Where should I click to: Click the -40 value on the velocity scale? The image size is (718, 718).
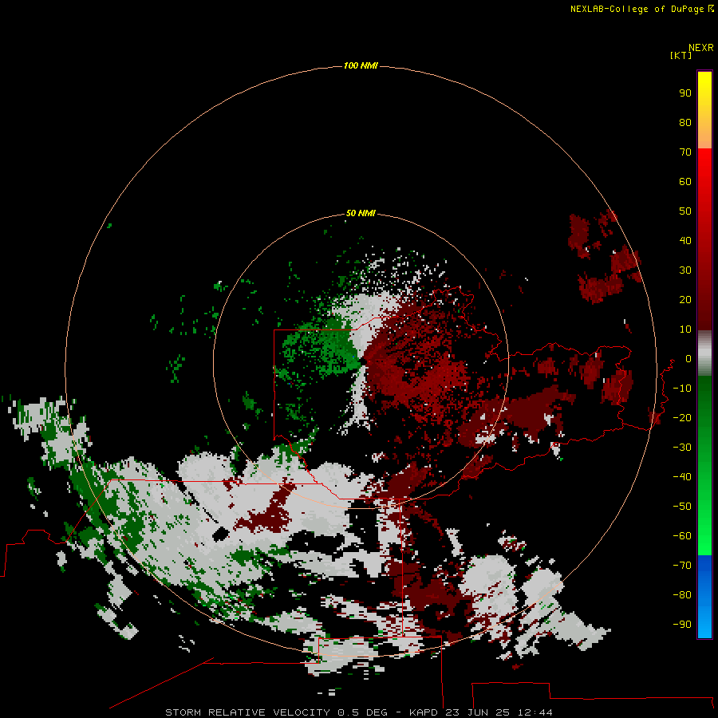(x=682, y=477)
